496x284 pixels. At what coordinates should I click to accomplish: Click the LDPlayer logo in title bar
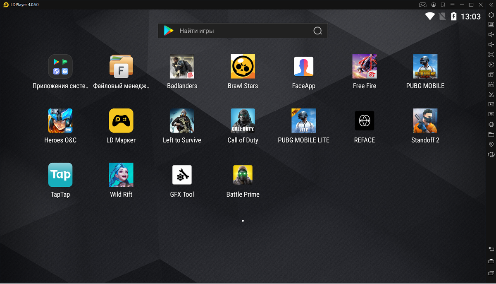(6, 5)
